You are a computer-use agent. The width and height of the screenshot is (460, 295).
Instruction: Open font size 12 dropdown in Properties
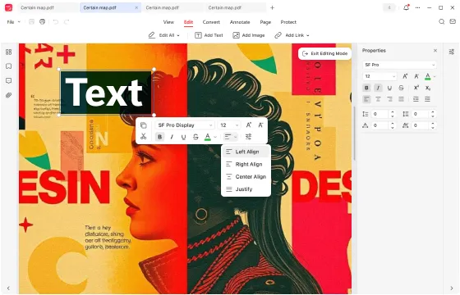coord(379,76)
